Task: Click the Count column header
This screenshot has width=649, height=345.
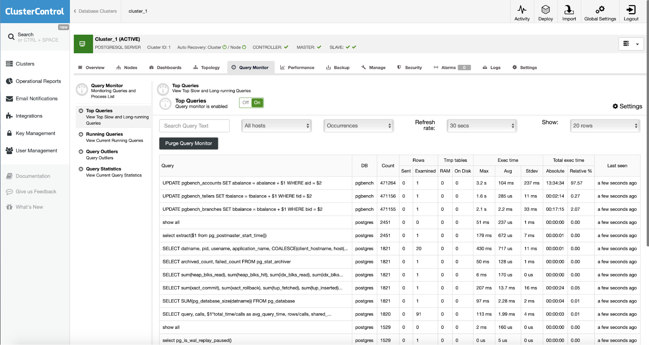Action: (388, 166)
